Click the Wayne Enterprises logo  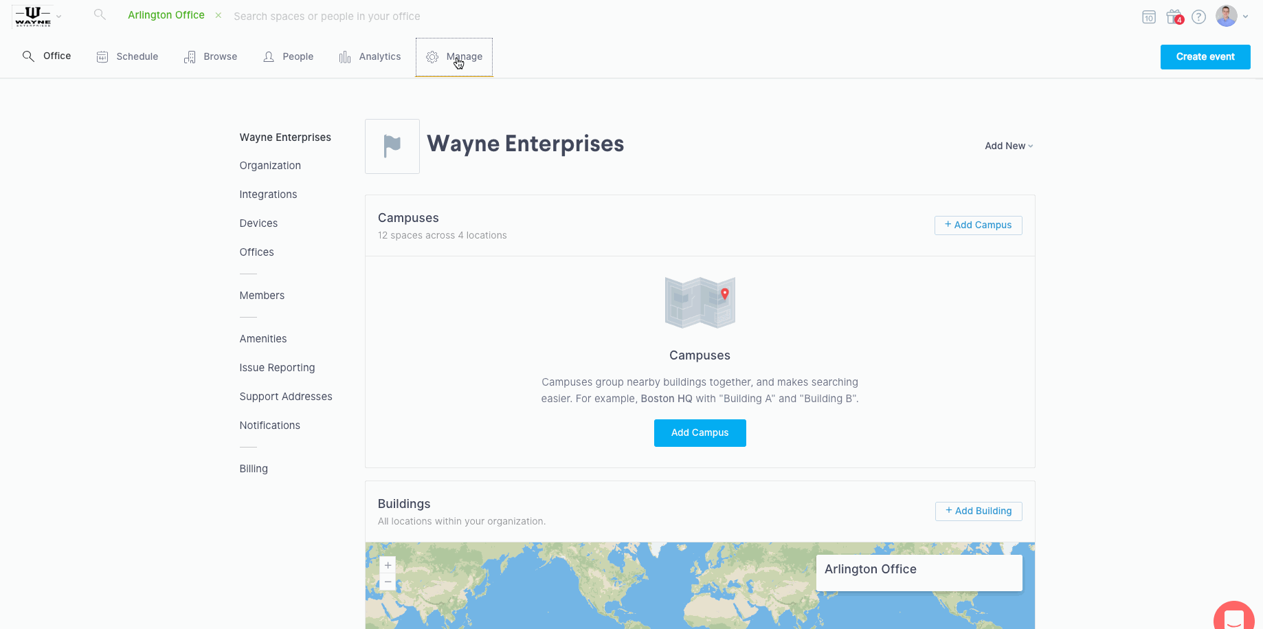pyautogui.click(x=33, y=16)
